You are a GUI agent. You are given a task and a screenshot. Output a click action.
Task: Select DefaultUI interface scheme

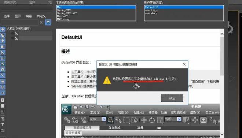tap(184, 7)
